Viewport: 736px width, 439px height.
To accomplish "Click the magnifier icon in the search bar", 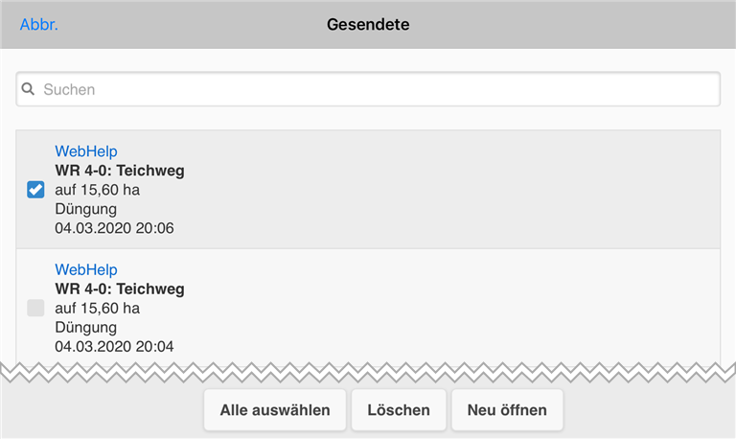I will click(x=29, y=89).
